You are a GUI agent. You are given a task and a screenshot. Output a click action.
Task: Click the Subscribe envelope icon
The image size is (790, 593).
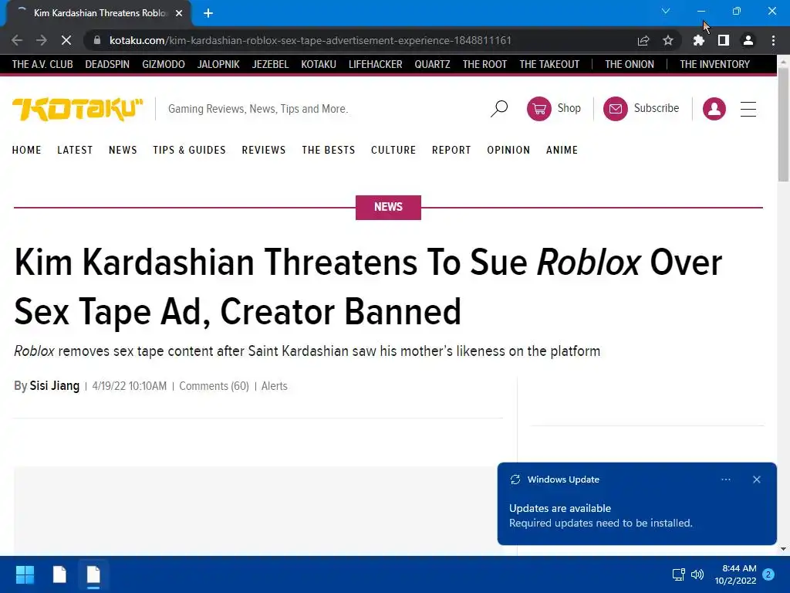615,108
